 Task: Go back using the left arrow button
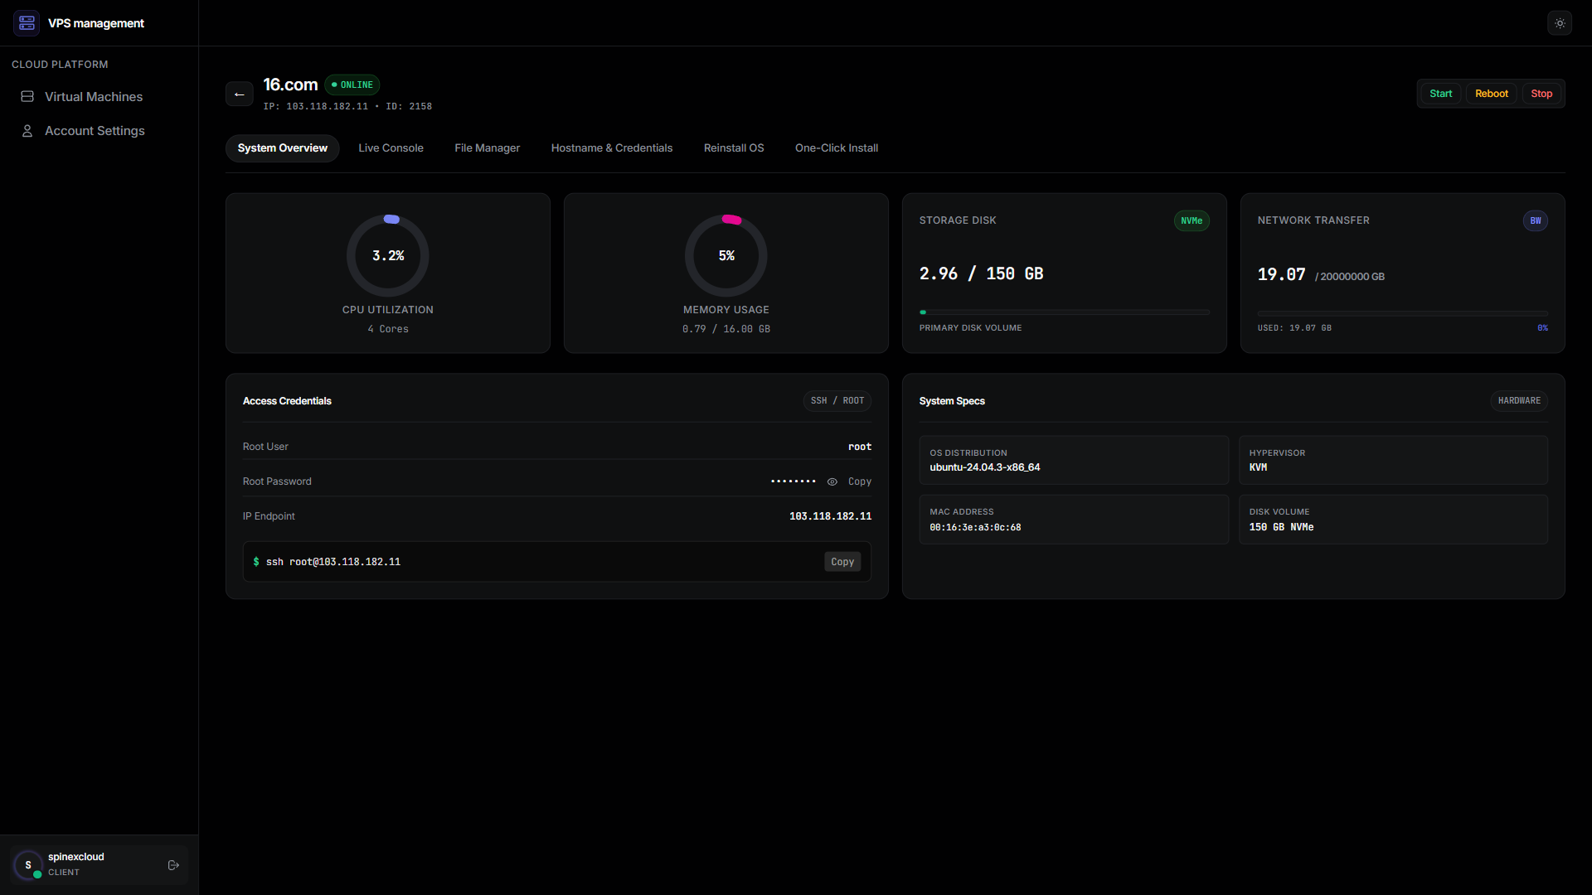click(240, 94)
